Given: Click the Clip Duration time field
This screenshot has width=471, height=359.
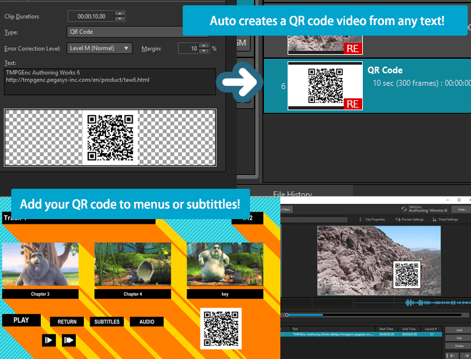Looking at the screenshot, I should click(x=91, y=16).
